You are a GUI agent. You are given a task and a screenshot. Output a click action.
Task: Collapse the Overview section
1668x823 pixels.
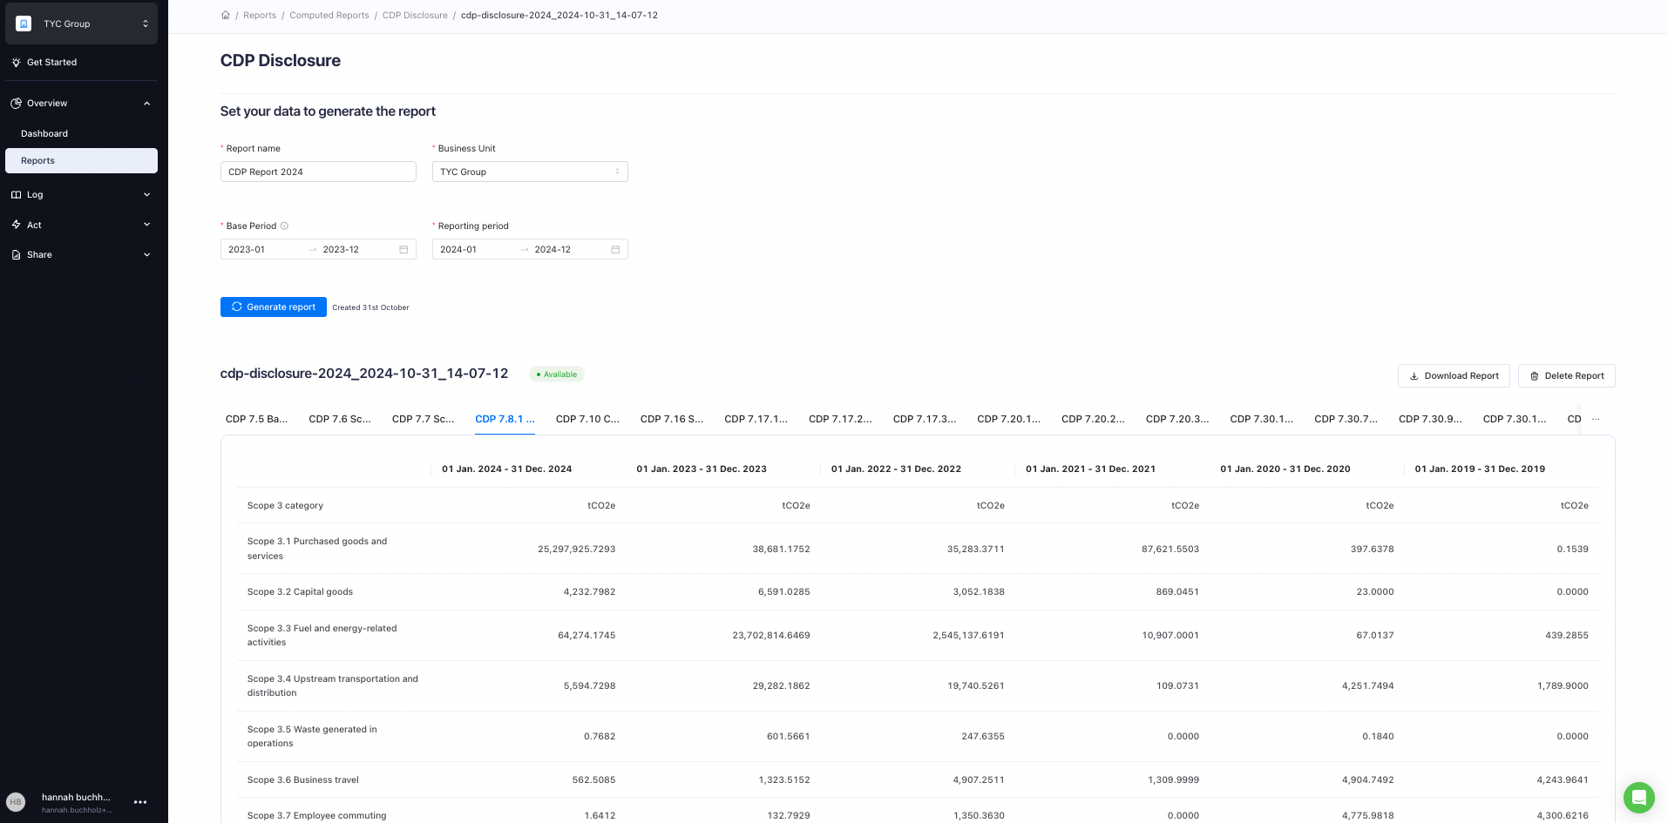[x=146, y=104]
